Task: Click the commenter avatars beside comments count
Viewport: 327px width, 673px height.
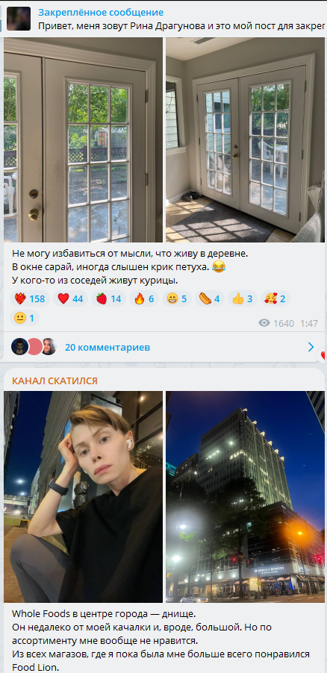Action: [34, 347]
